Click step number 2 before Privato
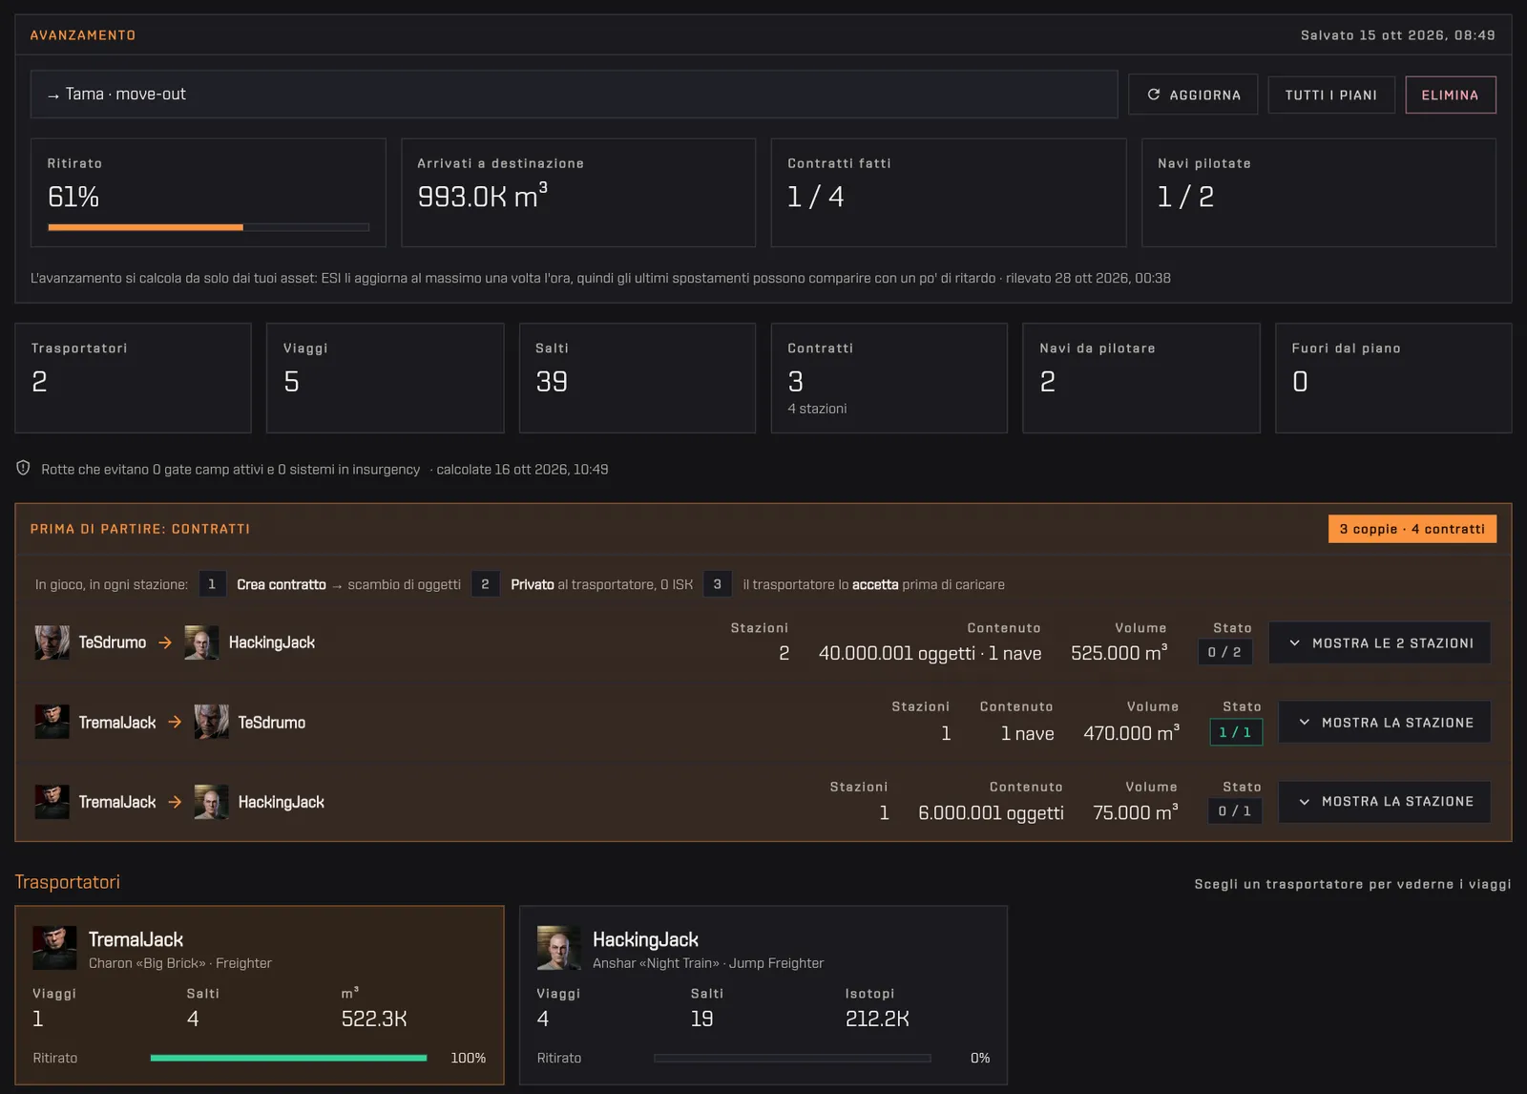Viewport: 1527px width, 1094px height. click(485, 584)
